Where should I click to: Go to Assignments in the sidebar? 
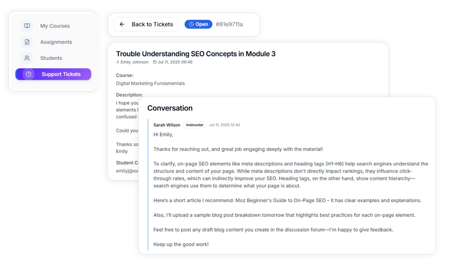[x=56, y=42]
